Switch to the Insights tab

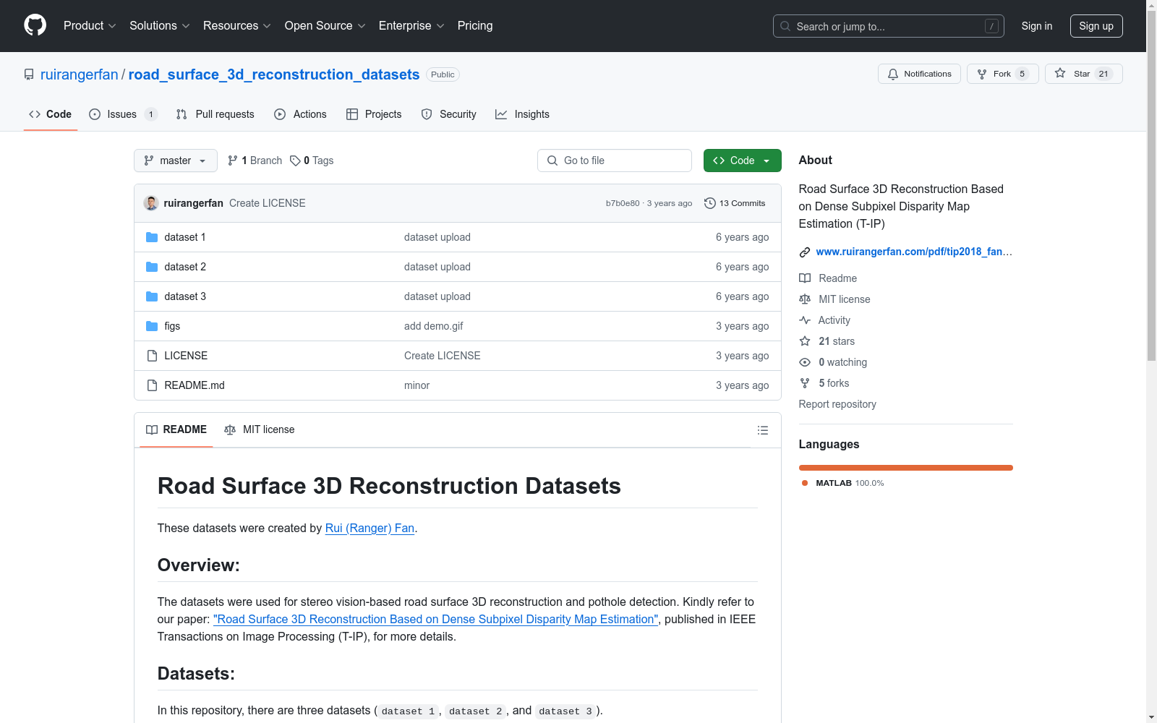522,114
